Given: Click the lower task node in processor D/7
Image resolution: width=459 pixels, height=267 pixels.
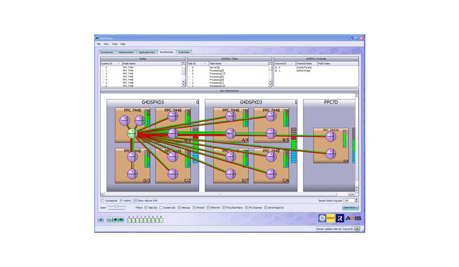Looking at the screenshot, I should coord(231,174).
